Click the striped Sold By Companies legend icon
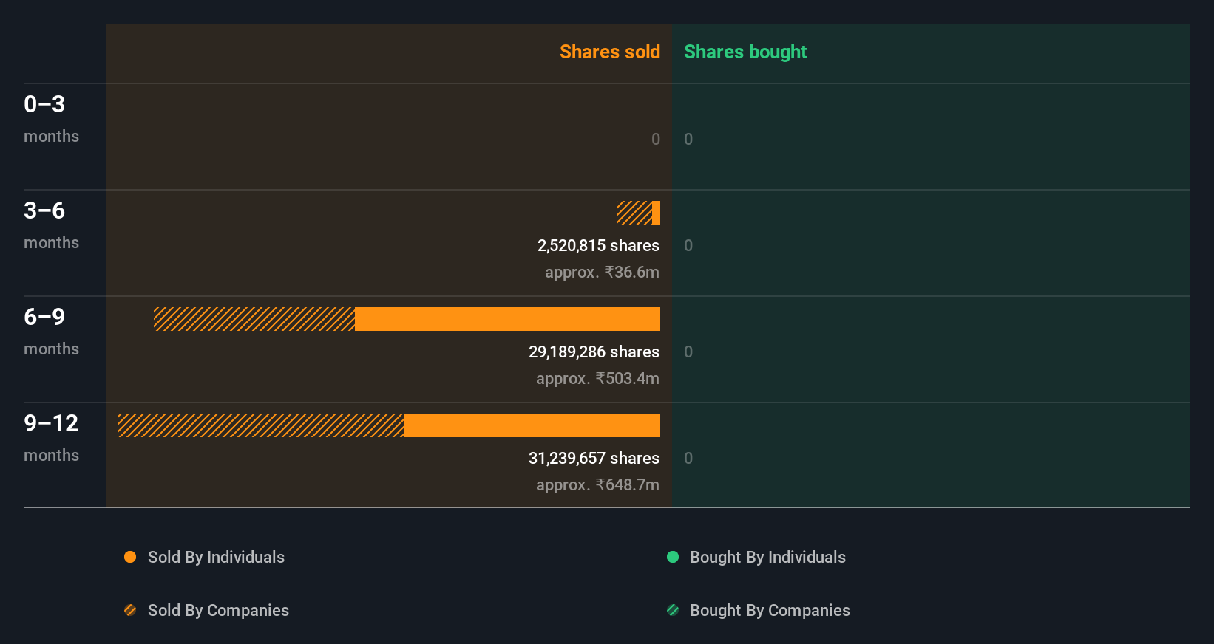The image size is (1214, 644). click(130, 610)
